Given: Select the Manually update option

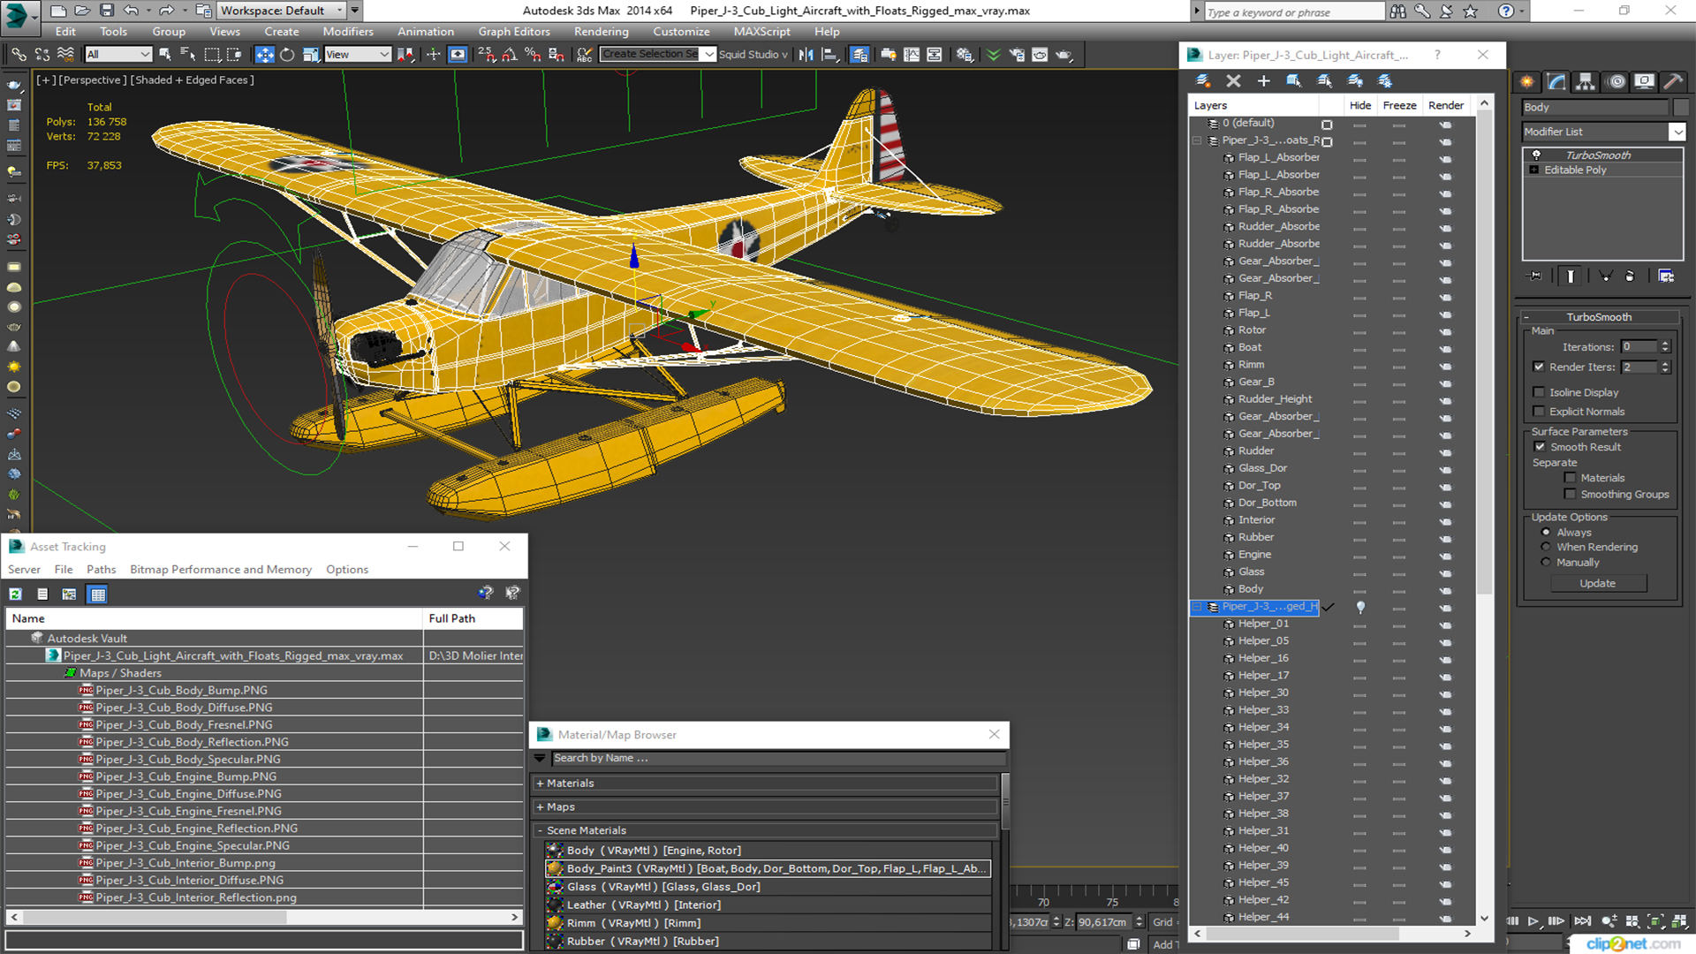Looking at the screenshot, I should (x=1546, y=563).
